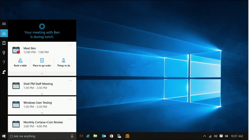Open the Windows User Testing entry
This screenshot has width=249, height=140.
(x=42, y=105)
